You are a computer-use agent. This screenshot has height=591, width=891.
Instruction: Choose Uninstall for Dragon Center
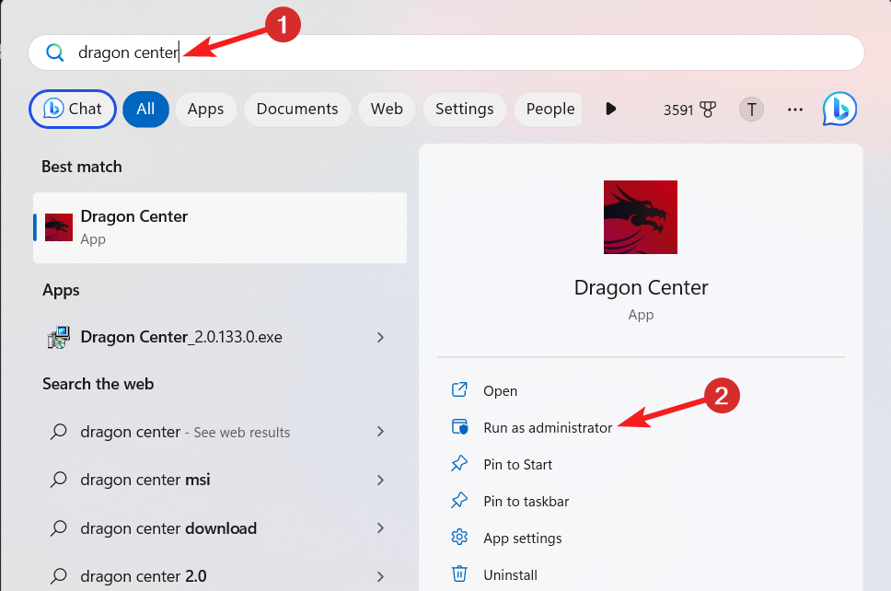coord(510,575)
